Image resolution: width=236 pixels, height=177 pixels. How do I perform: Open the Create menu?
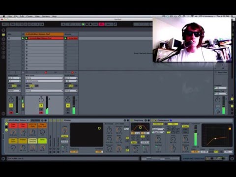[x=29, y=16]
